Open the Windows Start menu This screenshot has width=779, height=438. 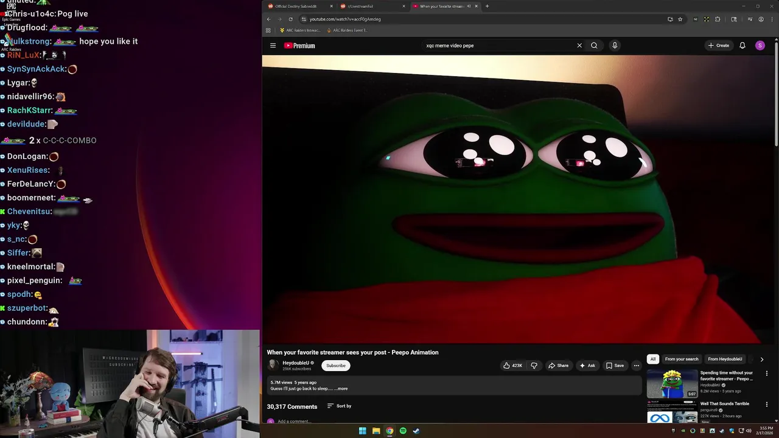coord(362,431)
